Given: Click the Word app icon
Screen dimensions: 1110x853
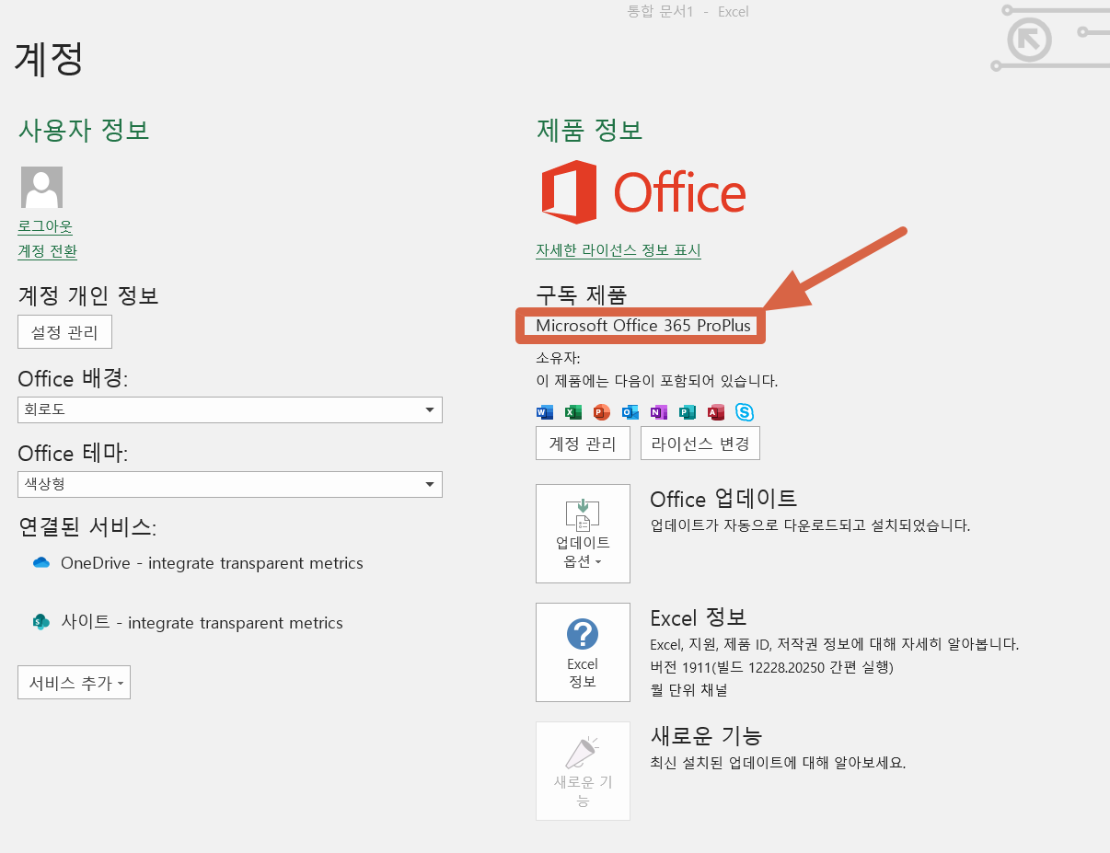Looking at the screenshot, I should (544, 412).
